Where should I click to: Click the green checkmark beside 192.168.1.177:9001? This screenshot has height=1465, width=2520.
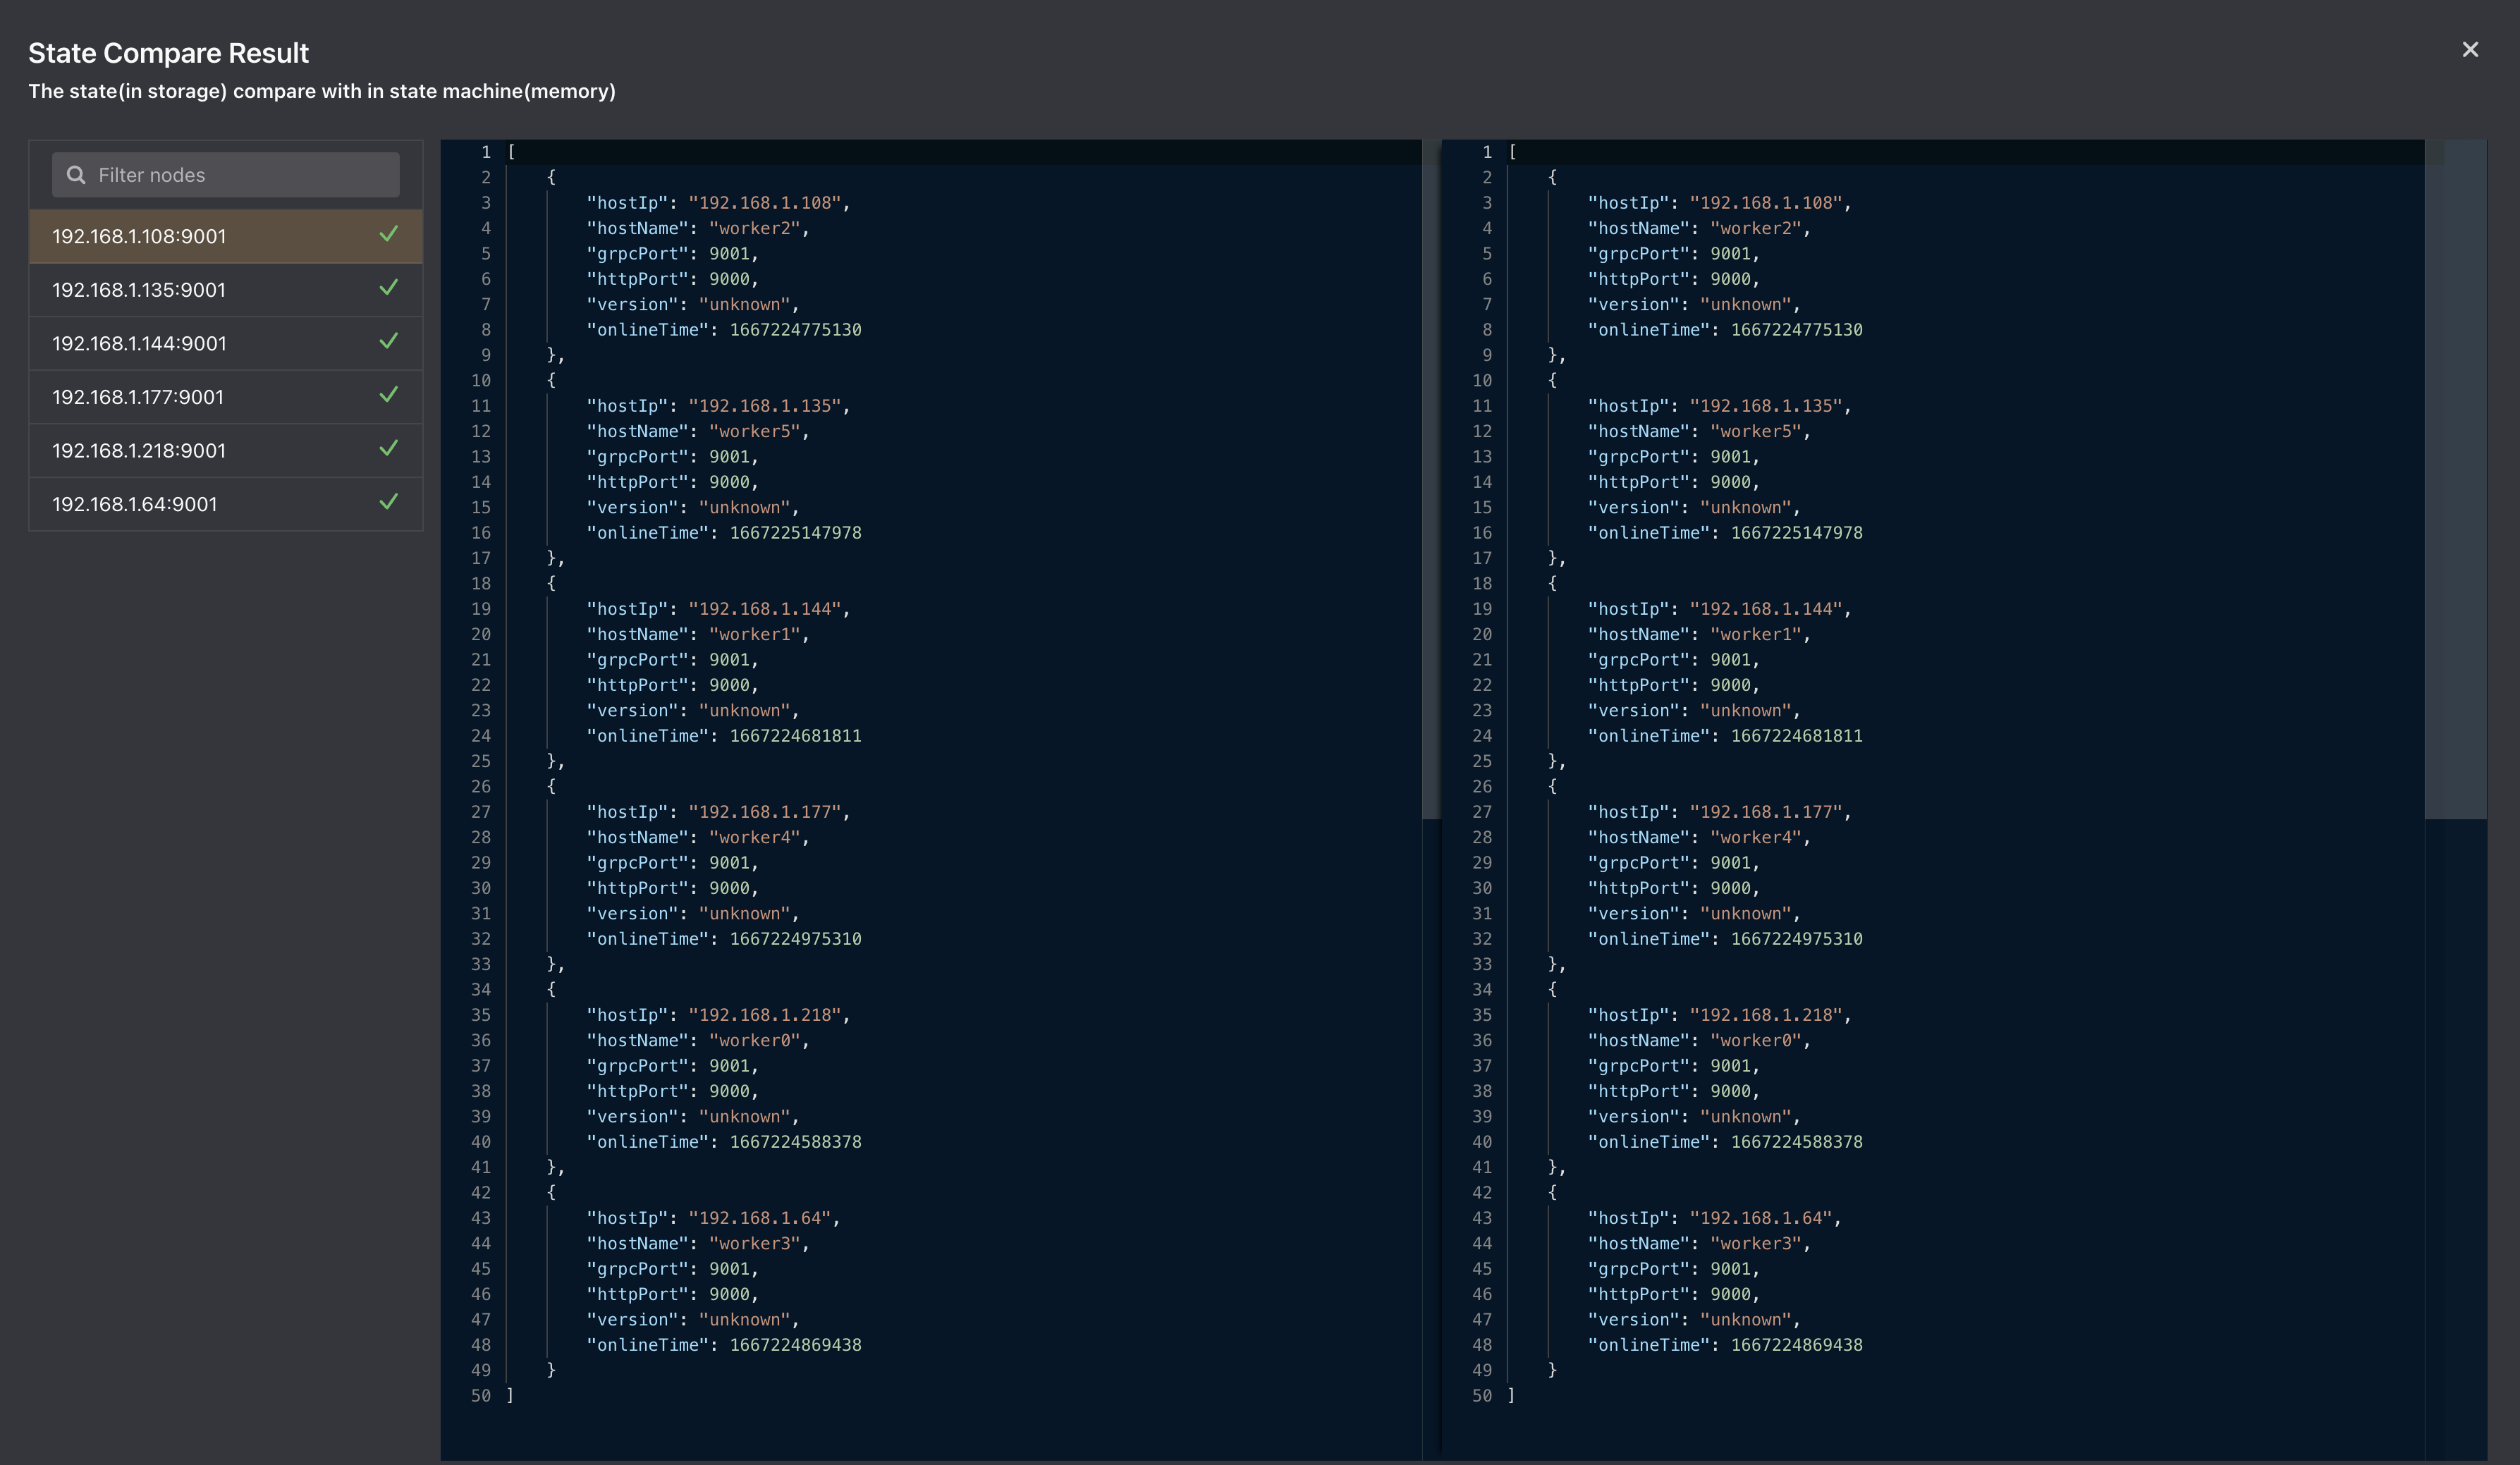389,396
